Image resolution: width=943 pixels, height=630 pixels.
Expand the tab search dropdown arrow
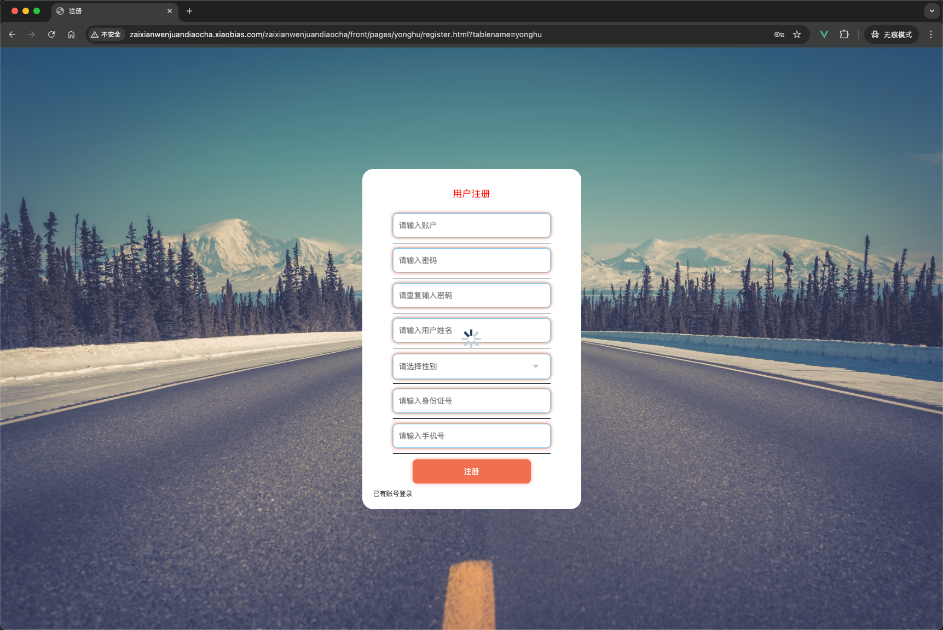tap(932, 11)
